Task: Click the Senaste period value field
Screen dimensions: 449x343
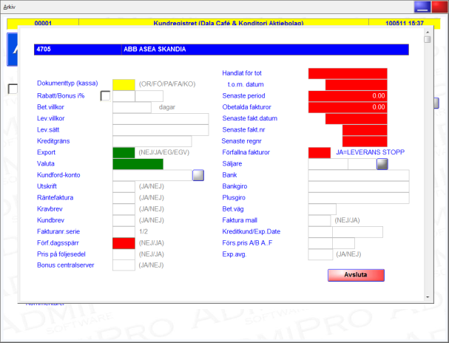Action: (x=348, y=96)
